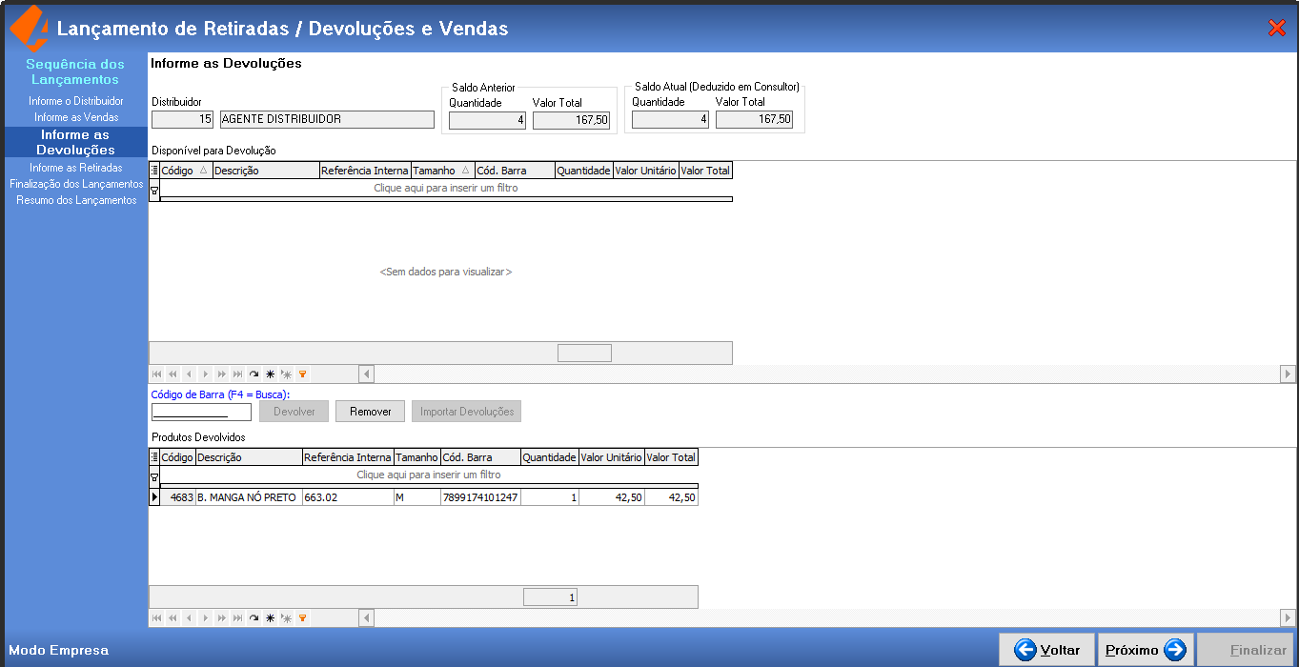
Task: Go to Informe as Vendas step
Action: [76, 117]
